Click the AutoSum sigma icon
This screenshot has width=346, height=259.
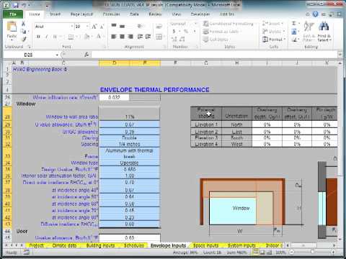click(x=294, y=24)
